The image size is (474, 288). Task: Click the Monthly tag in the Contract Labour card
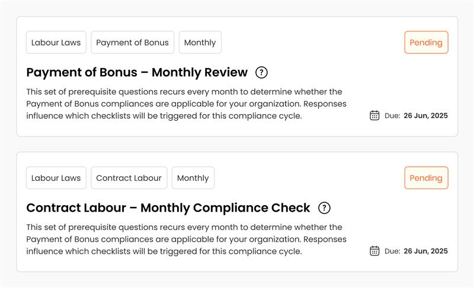[193, 178]
